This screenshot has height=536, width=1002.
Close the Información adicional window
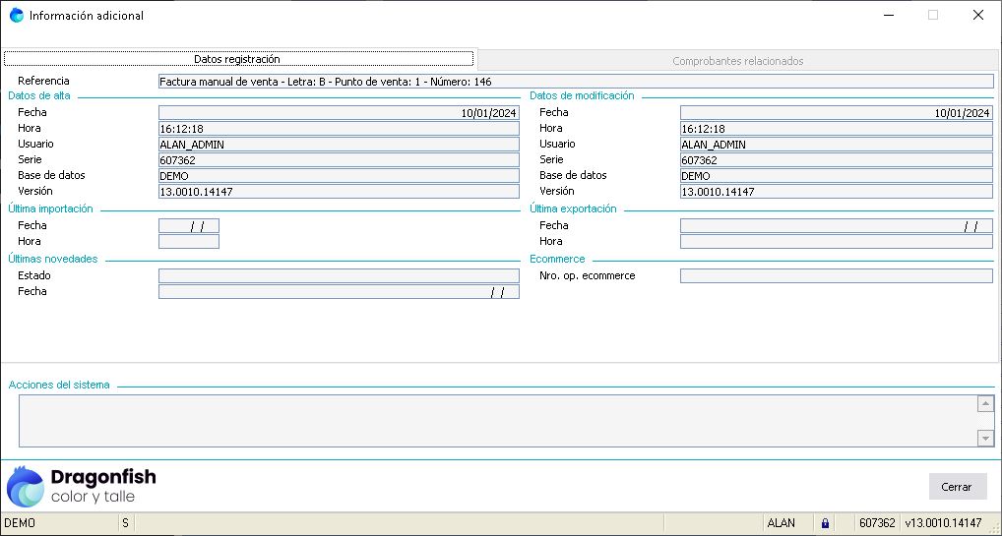pyautogui.click(x=977, y=16)
